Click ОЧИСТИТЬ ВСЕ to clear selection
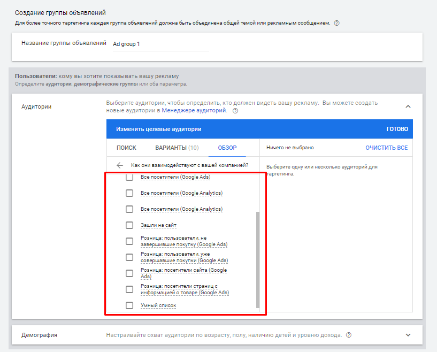Image resolution: width=437 pixels, height=352 pixels. pyautogui.click(x=386, y=148)
